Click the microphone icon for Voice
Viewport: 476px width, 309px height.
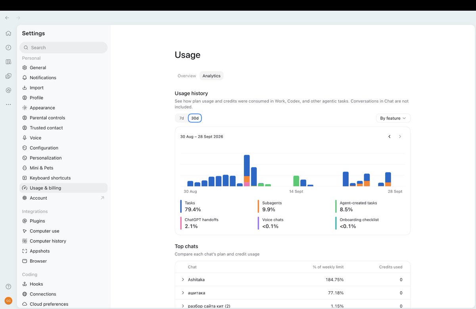tap(25, 138)
